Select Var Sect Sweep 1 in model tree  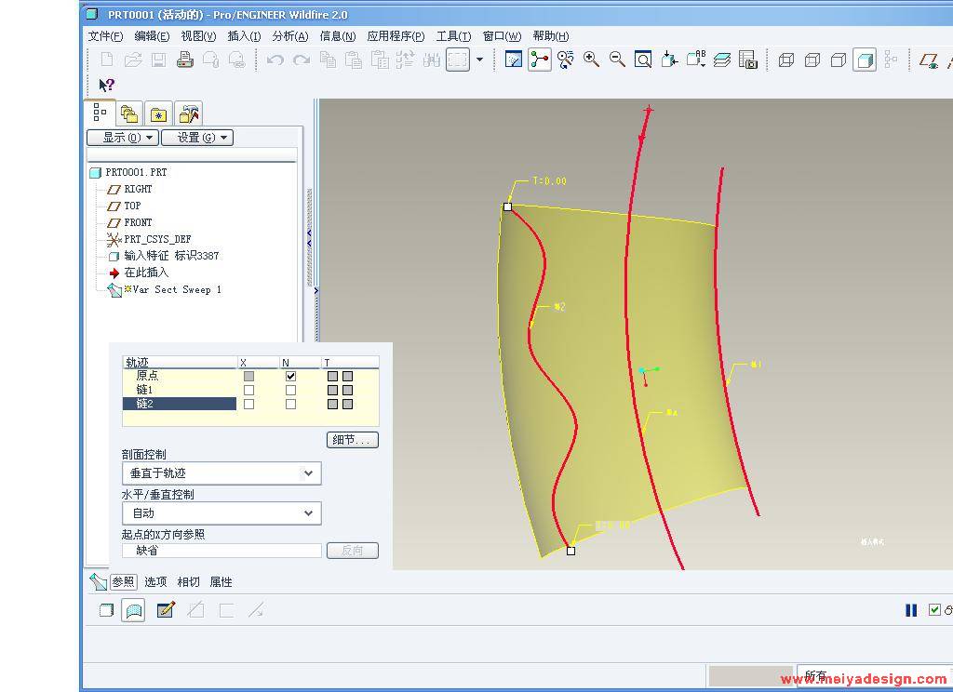point(176,289)
